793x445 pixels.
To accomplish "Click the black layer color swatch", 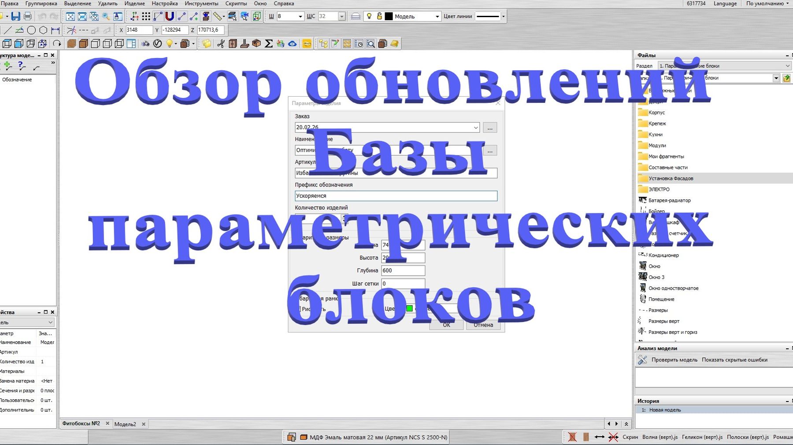I will pyautogui.click(x=389, y=17).
